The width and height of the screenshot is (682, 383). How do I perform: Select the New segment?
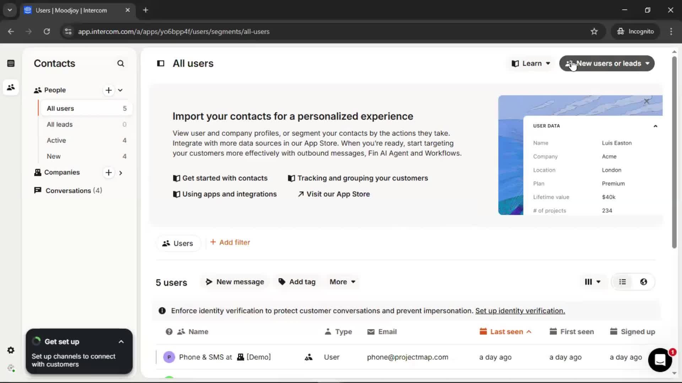[86, 156]
